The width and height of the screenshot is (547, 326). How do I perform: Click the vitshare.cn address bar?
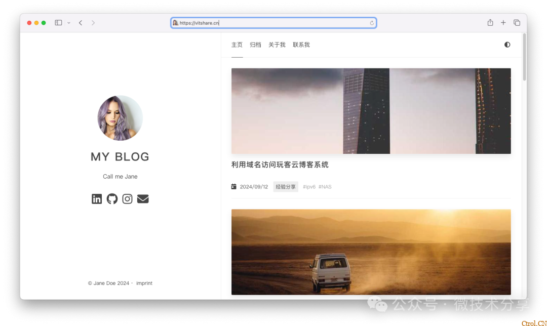(x=273, y=23)
